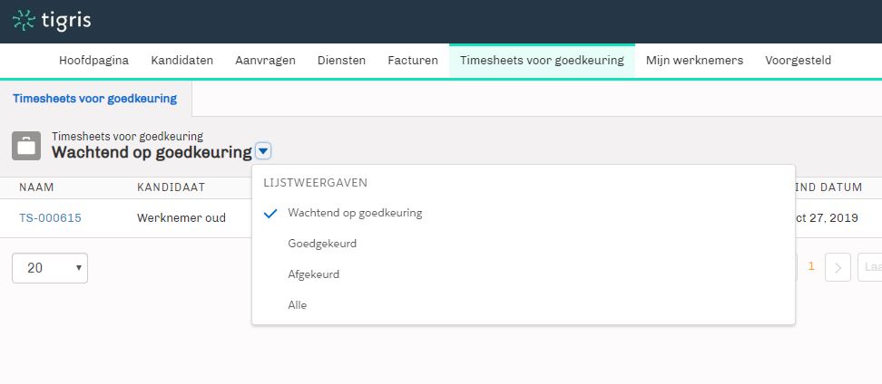
Task: Open timesheet TS-000615
Action: coord(50,218)
